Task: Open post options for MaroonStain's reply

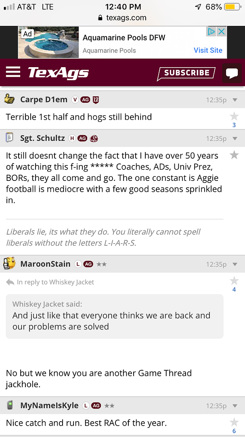Action: pos(235,265)
